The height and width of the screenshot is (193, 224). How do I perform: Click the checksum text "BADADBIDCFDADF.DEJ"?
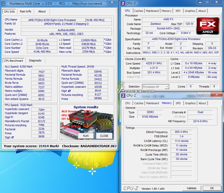tap(98, 146)
